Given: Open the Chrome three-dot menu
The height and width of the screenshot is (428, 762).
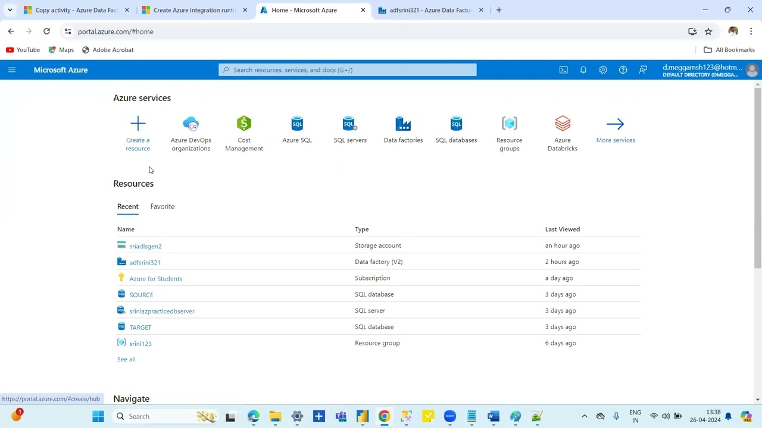Looking at the screenshot, I should 751,32.
